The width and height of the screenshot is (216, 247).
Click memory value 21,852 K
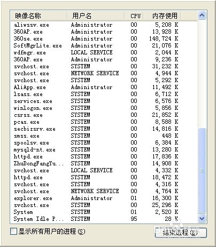[165, 115]
